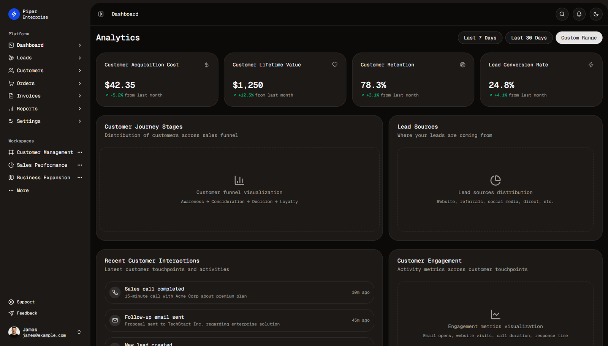Click the Customers people icon
608x346 pixels.
click(x=11, y=71)
